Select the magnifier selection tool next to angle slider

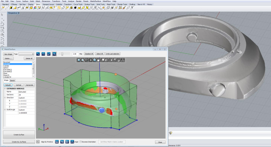click(54, 54)
